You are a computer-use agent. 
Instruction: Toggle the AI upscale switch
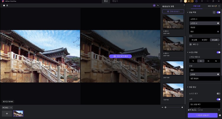(x=218, y=52)
